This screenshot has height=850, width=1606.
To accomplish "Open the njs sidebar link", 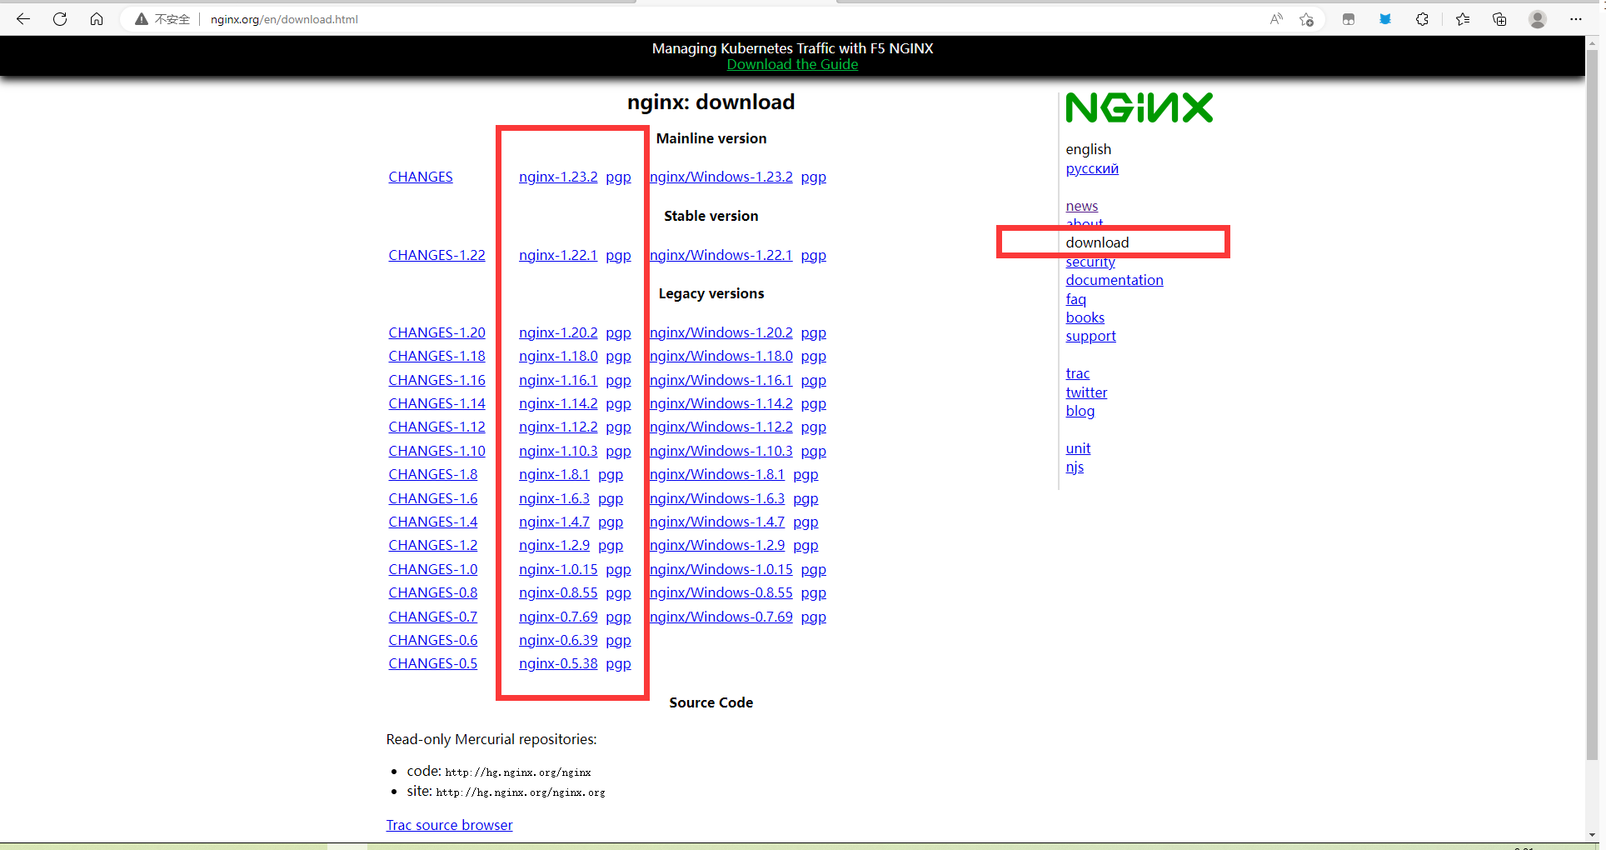I will point(1075,467).
